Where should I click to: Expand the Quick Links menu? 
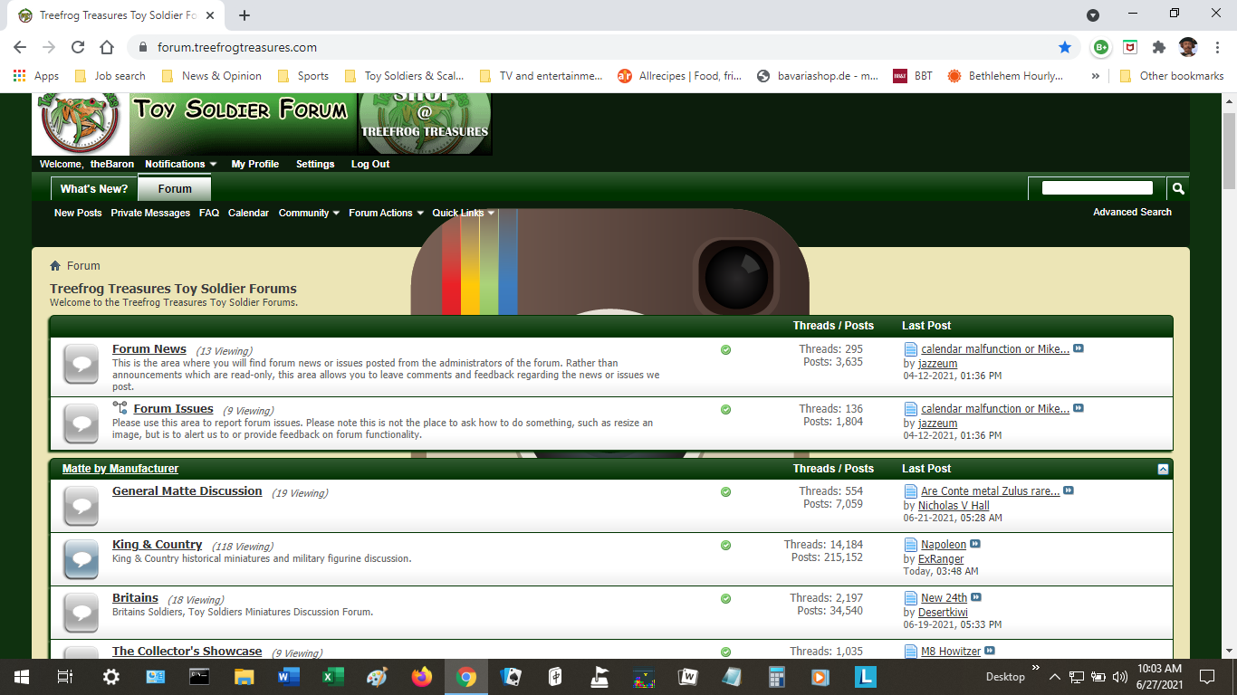pyautogui.click(x=463, y=213)
